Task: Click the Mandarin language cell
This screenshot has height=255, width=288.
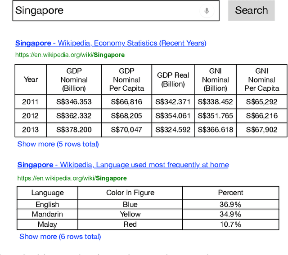Action: 47,214
